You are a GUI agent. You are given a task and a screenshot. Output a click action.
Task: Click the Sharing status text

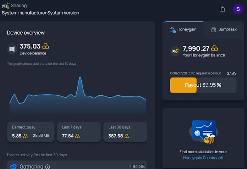19,5
